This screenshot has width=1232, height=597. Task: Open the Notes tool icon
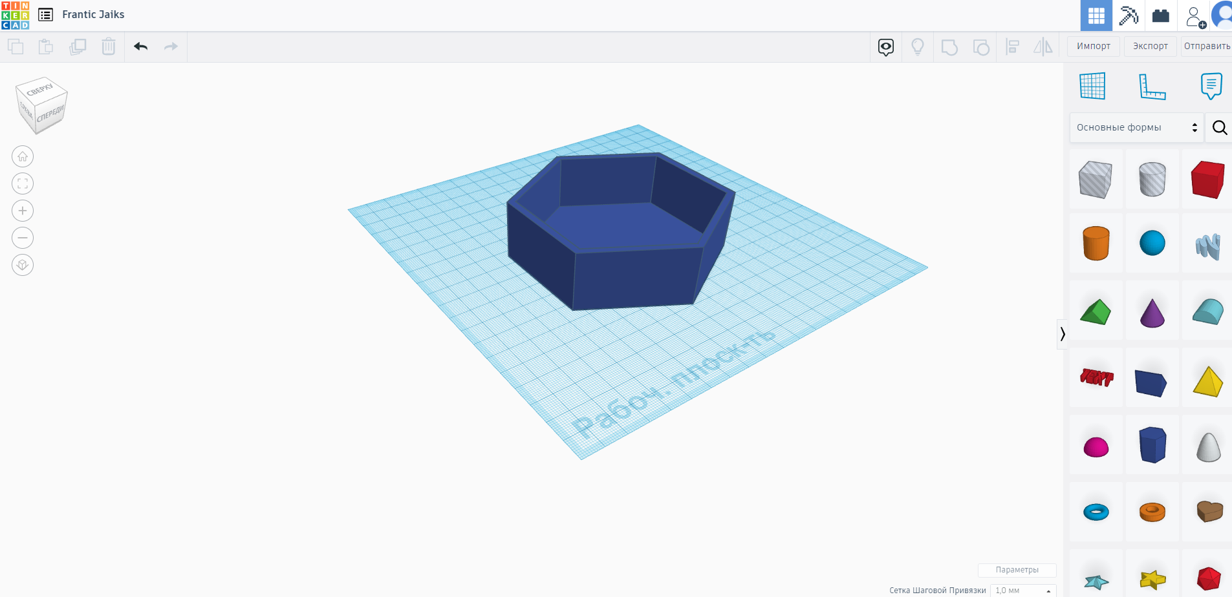tap(1211, 86)
